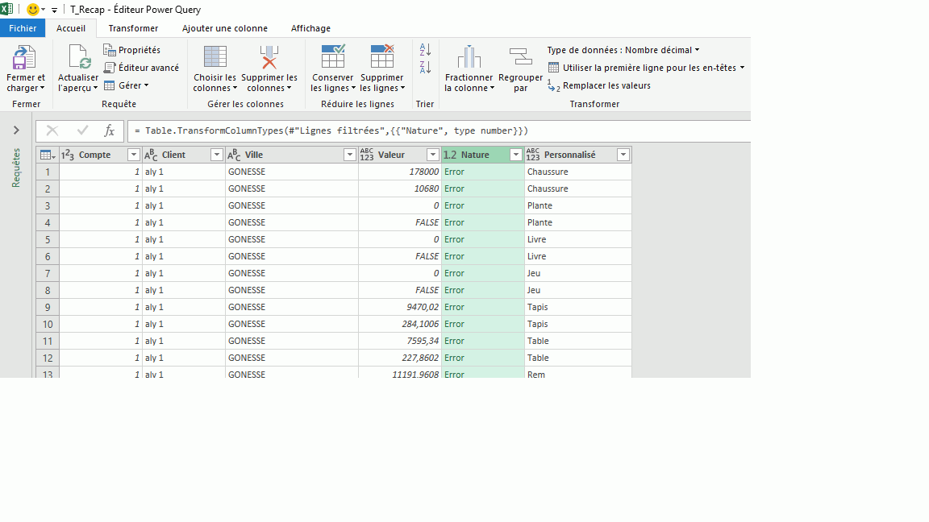
Task: Click the Fermer et charger icon
Action: pos(25,58)
